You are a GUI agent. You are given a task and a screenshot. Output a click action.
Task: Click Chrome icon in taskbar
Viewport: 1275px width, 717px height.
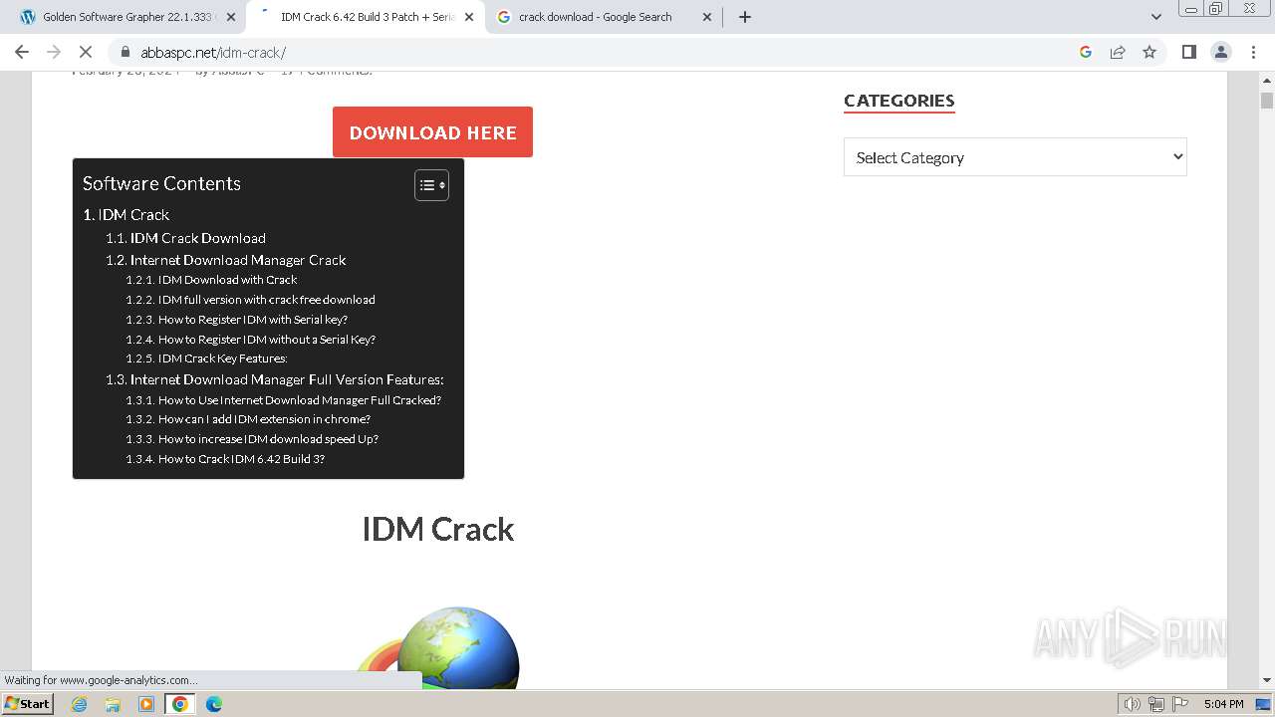pyautogui.click(x=180, y=704)
